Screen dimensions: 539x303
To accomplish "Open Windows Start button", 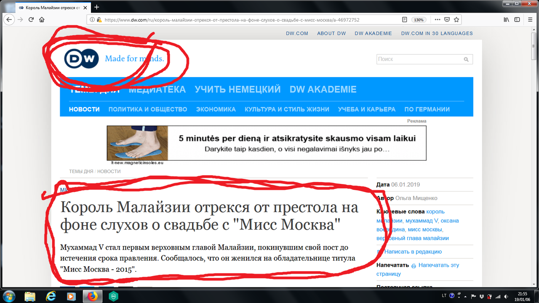I will [8, 296].
